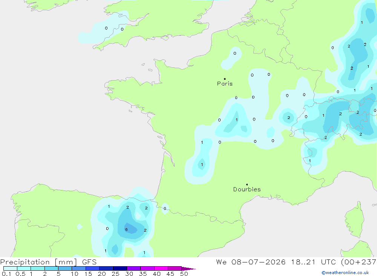Image resolution: width=377 pixels, height=276 pixels.
Task: Click the 1–2 mm legend swatch
Action: tap(38, 268)
